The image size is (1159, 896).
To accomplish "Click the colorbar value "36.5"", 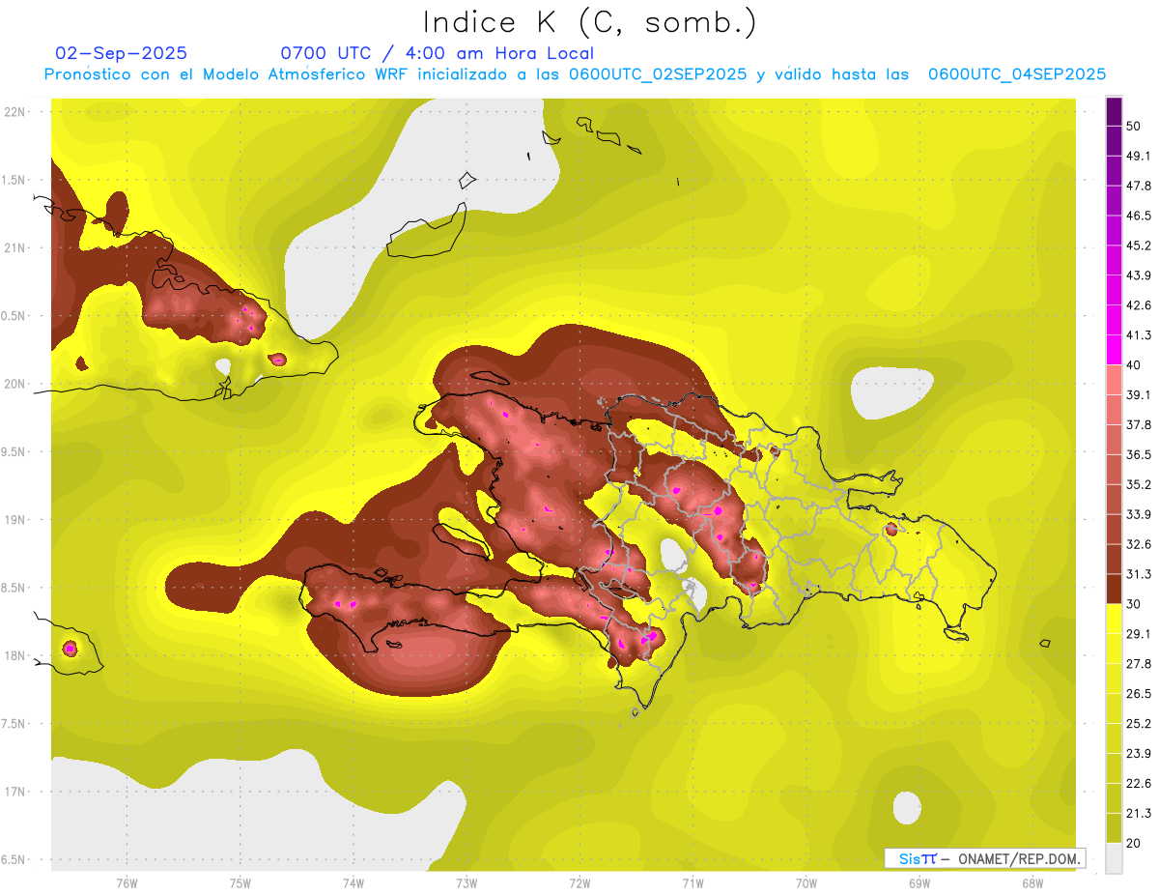I will tap(1139, 454).
